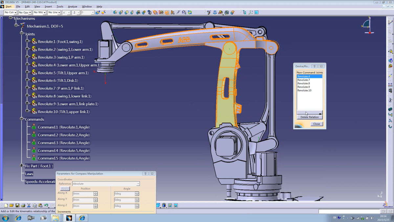
Task: Click the Delete Relation button
Action: (x=309, y=117)
